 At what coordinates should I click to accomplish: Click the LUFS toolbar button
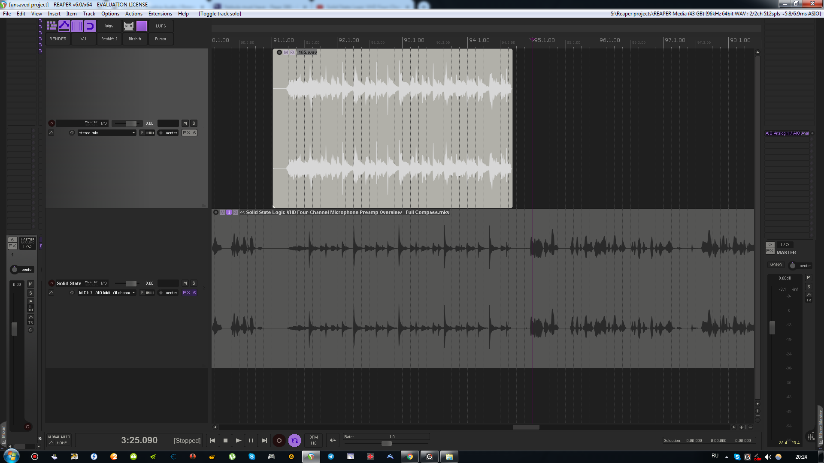(161, 26)
